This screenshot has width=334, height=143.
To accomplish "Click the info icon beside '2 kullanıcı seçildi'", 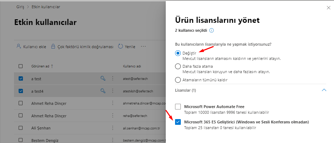I will click(x=212, y=30).
